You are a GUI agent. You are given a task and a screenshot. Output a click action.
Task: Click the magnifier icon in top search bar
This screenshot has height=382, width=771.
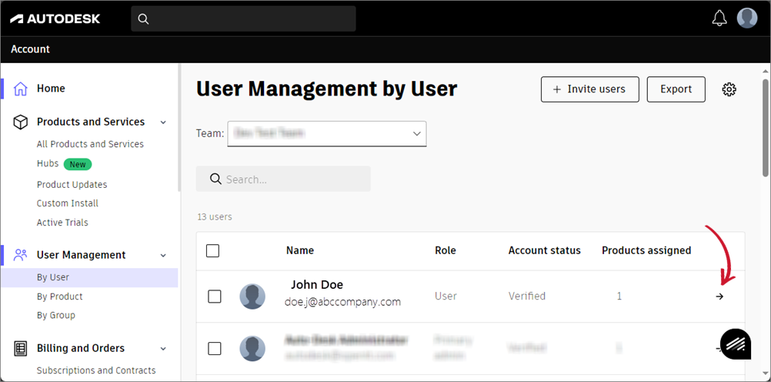[143, 18]
